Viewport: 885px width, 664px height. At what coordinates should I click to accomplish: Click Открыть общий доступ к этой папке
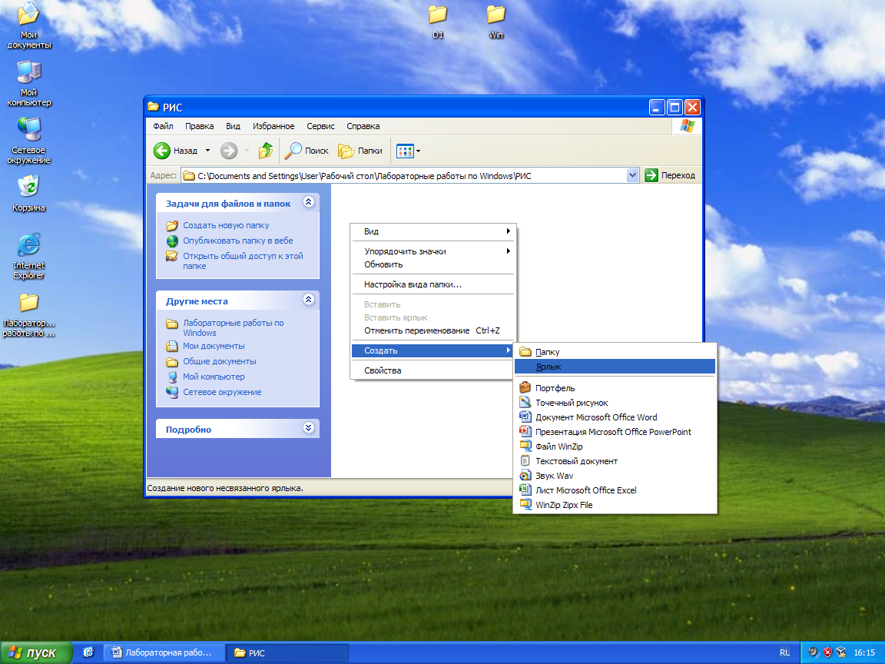(243, 261)
